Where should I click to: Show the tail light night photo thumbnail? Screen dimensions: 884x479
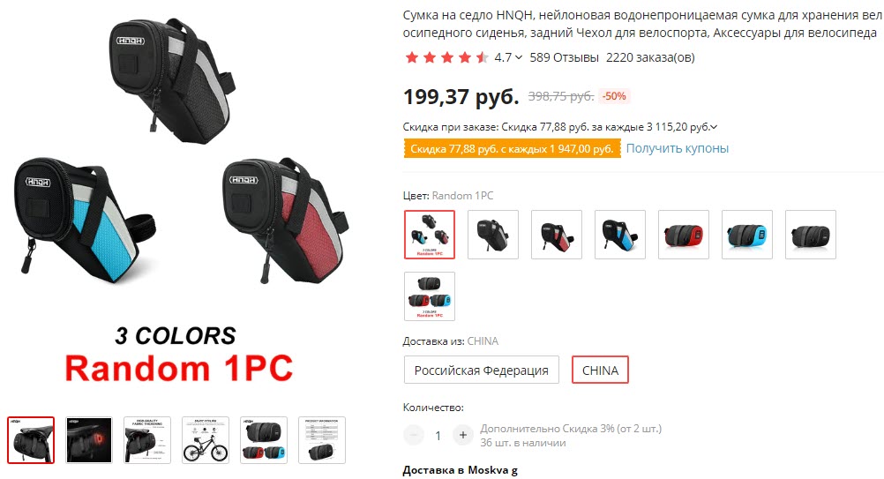[89, 440]
